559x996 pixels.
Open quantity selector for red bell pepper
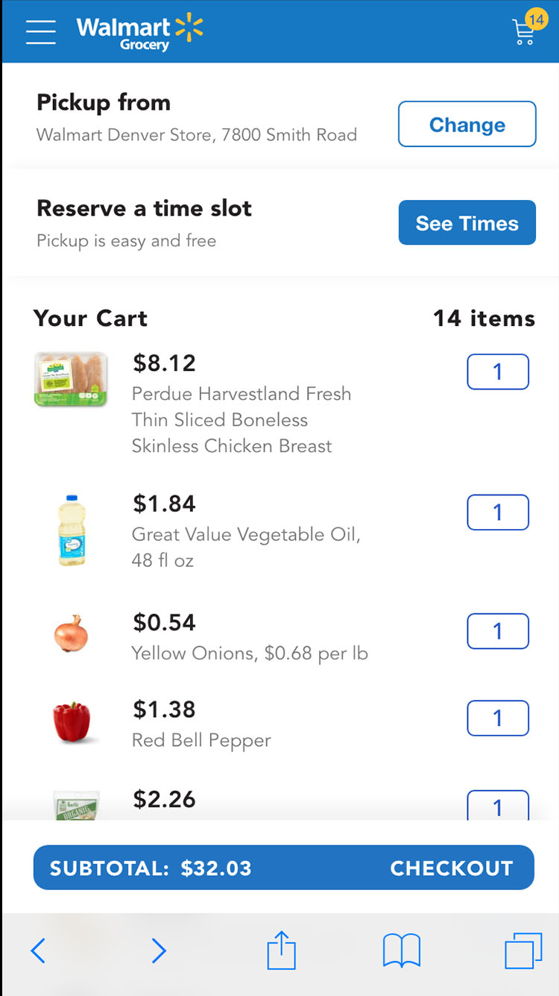(498, 718)
